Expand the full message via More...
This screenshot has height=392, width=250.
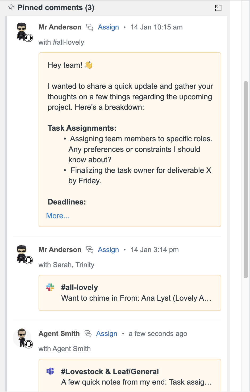click(x=58, y=216)
